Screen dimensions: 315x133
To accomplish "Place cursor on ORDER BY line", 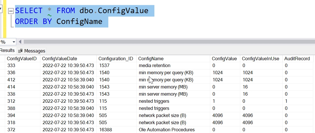I will [106, 21].
